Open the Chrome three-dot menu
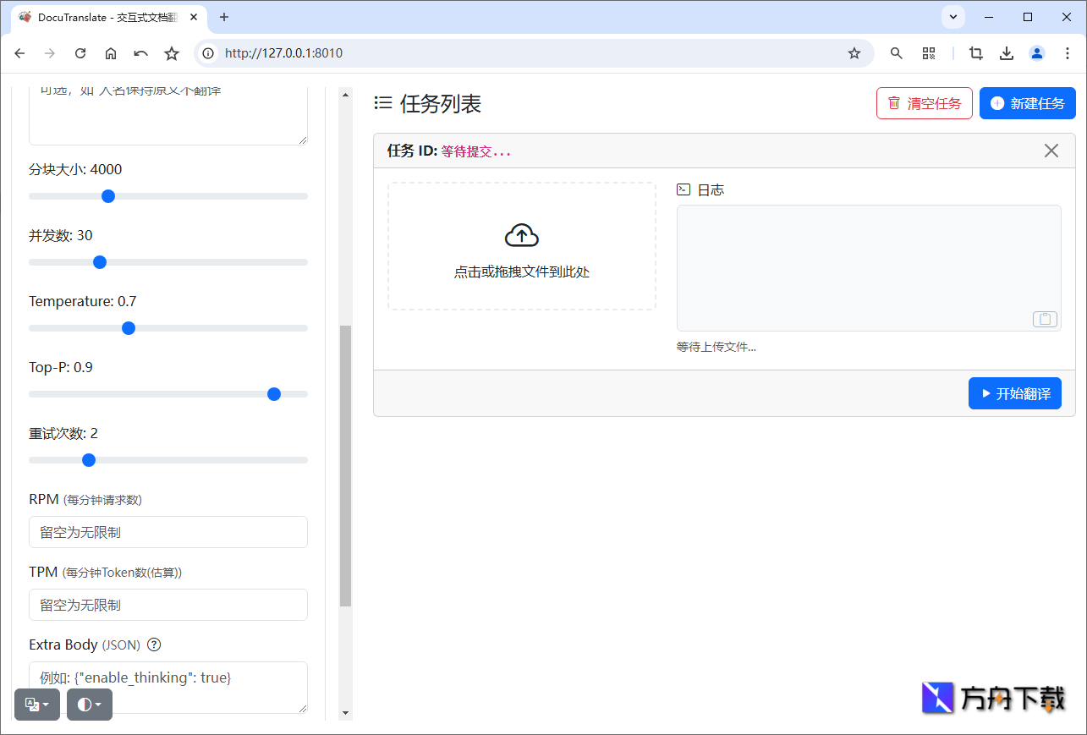Viewport: 1087px width, 735px height. [1068, 52]
